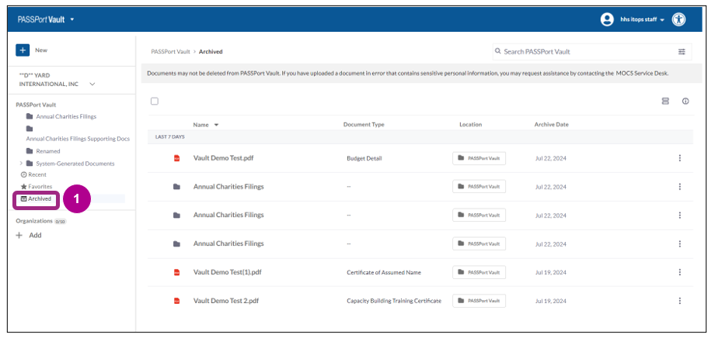Click PASSPort Vault location button for Vault Demo Test.pdf
Image resolution: width=715 pixels, height=338 pixels.
pos(479,158)
